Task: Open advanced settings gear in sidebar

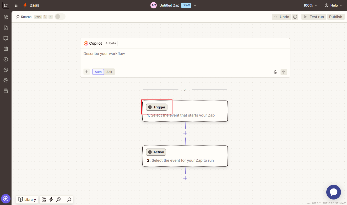Action: 6,80
